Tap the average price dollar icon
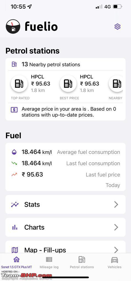The image size is (131, 281). pyautogui.click(x=14, y=110)
